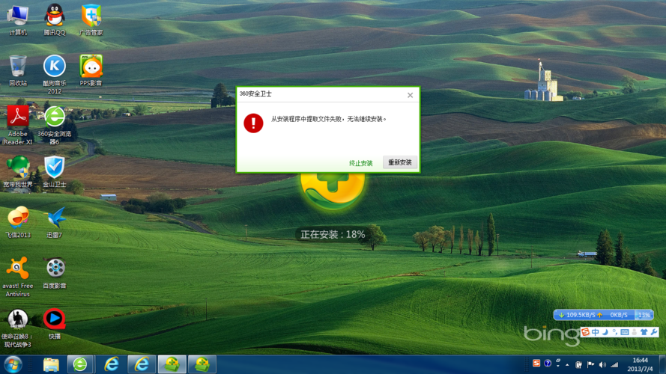Open the 回收站 recycle bin
The image size is (666, 374).
(x=18, y=71)
